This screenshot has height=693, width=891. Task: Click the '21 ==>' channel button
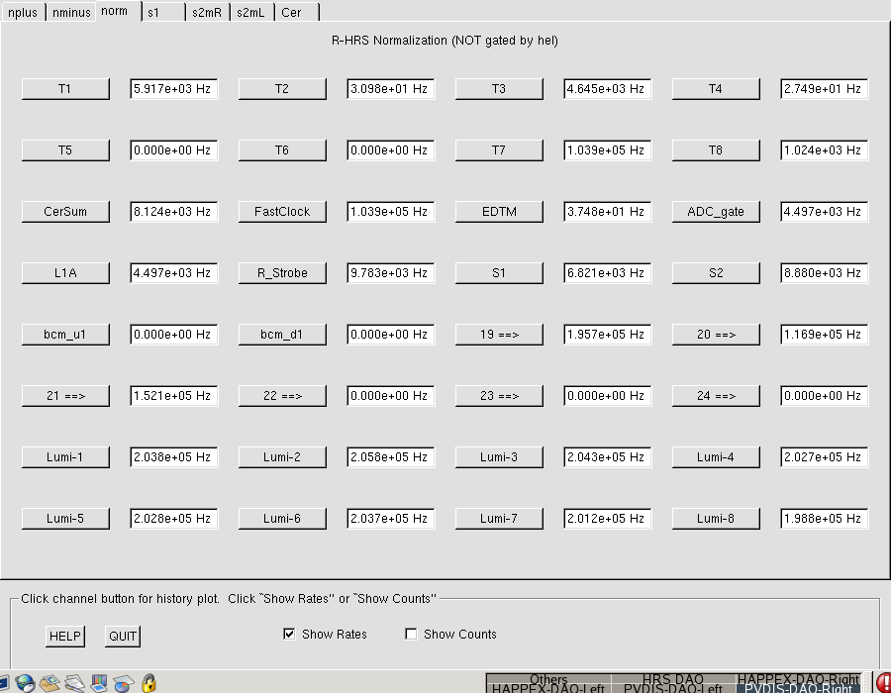click(x=65, y=395)
